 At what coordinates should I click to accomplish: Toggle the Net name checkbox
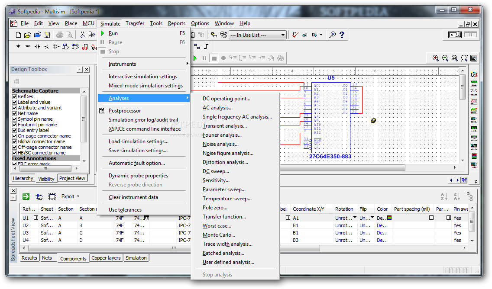click(x=14, y=113)
